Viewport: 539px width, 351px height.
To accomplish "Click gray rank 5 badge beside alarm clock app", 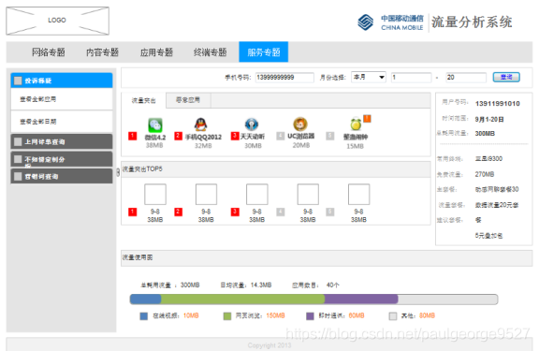I will point(330,136).
